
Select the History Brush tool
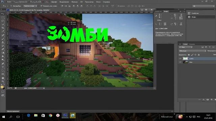click(x=3, y=46)
